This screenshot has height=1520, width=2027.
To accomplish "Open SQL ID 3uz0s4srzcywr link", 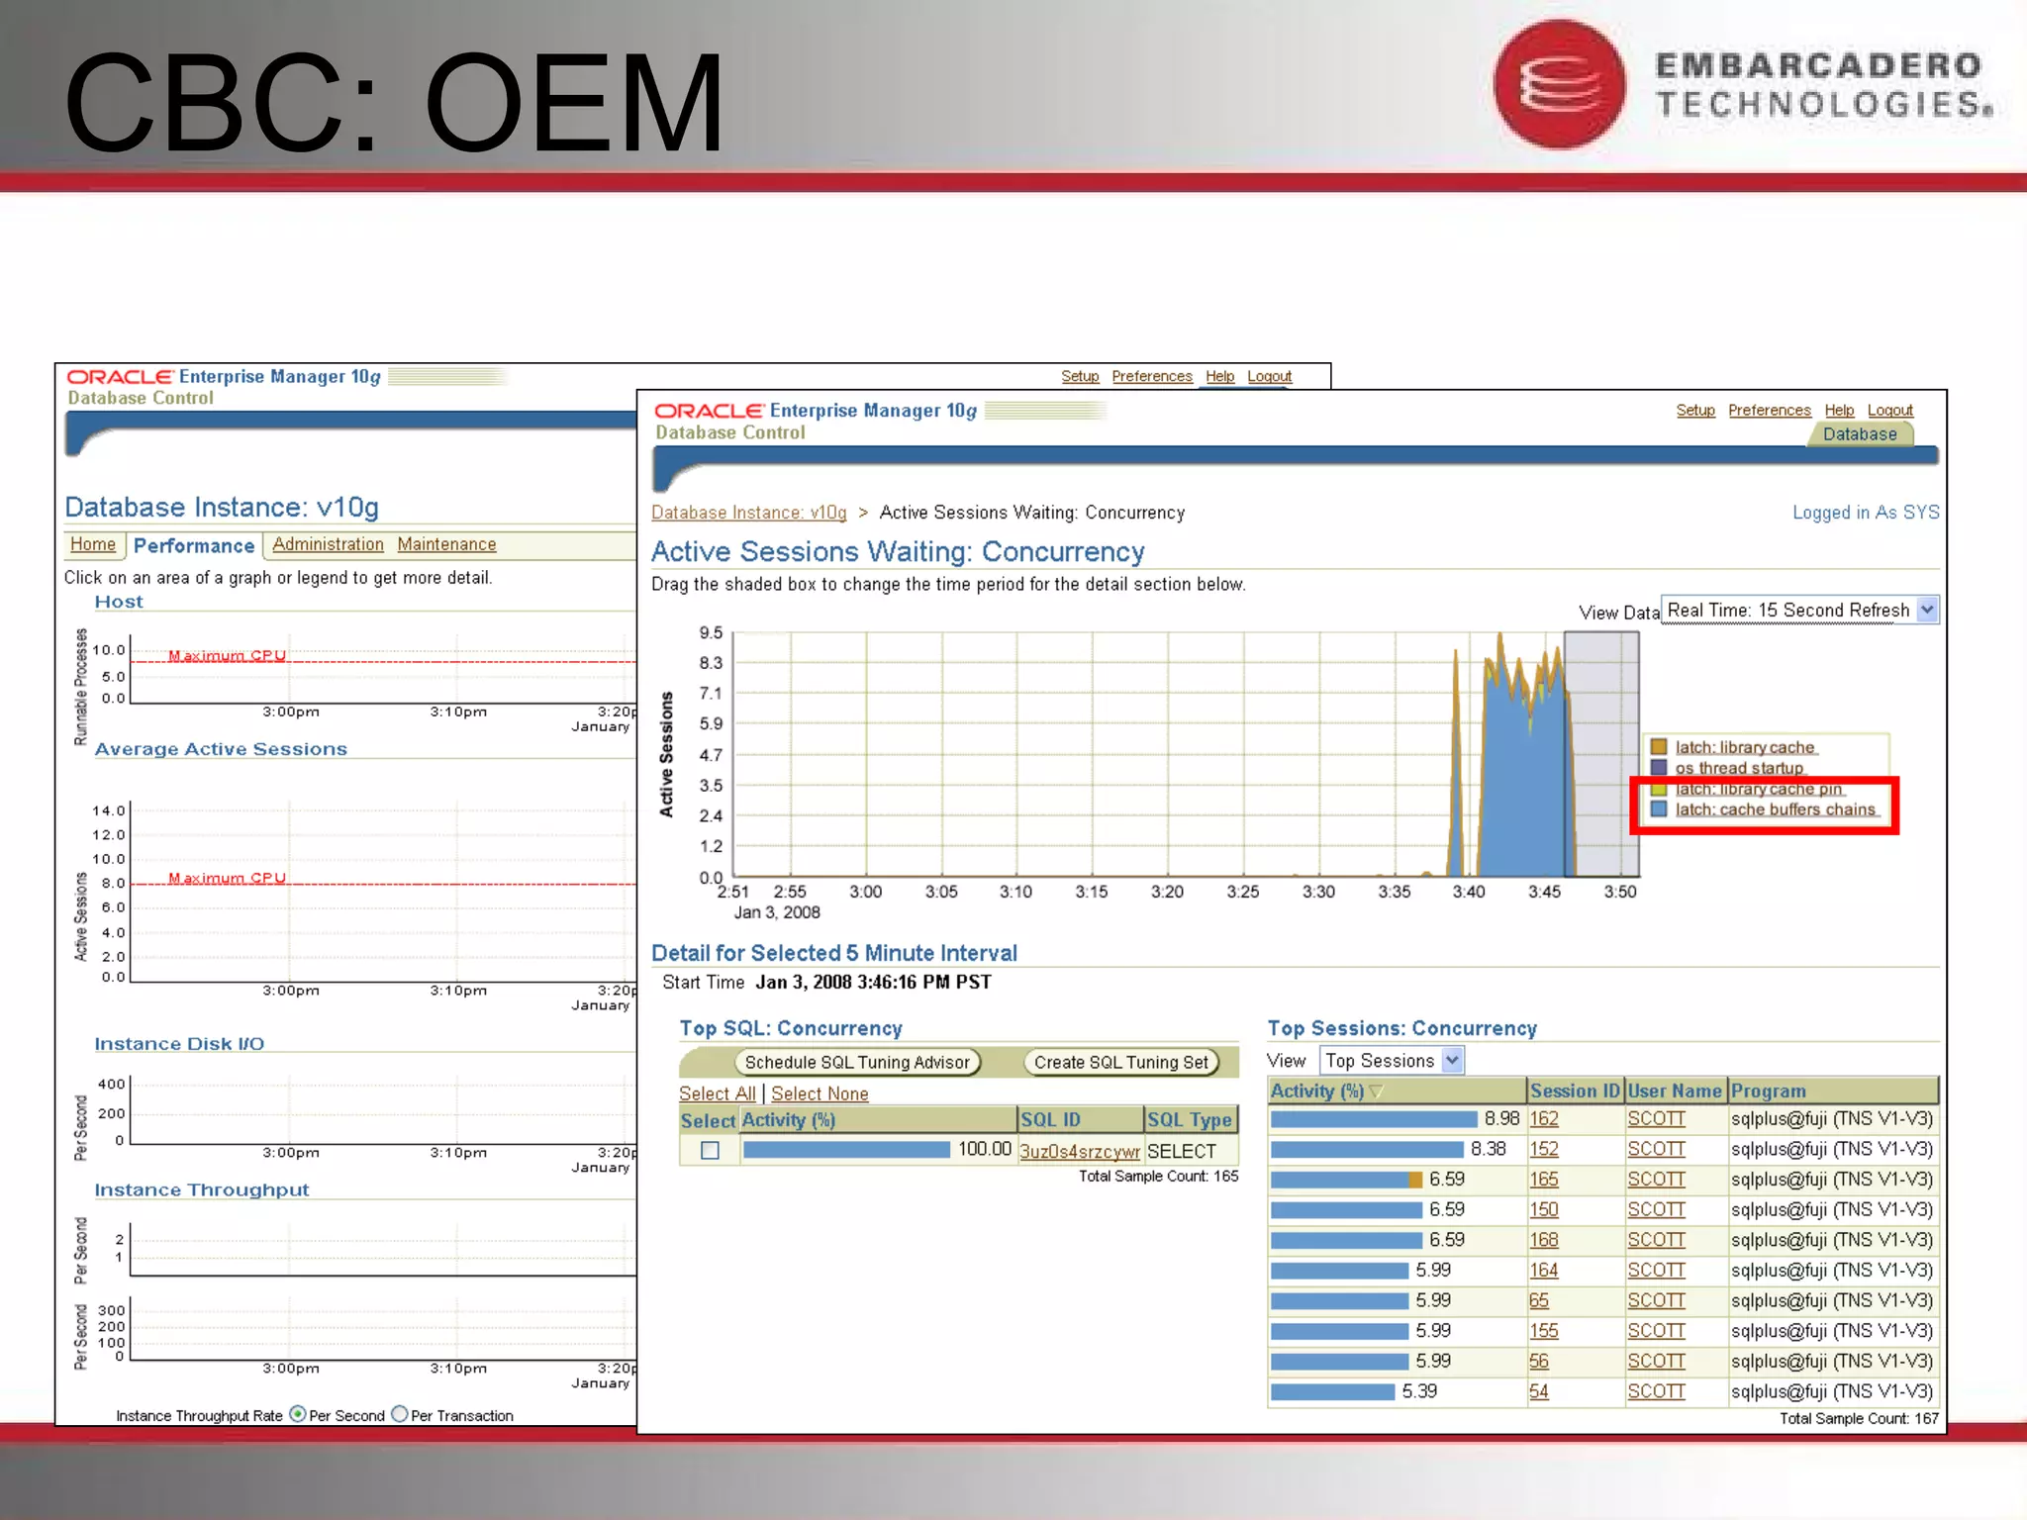I will tap(1080, 1151).
